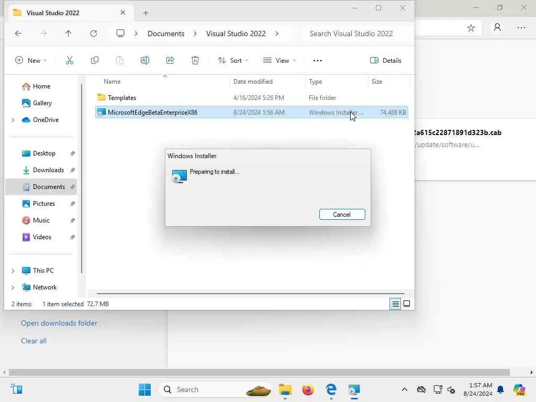Screen dimensions: 536x402
Task: Open Downloads quick access folder
Action: click(x=48, y=170)
